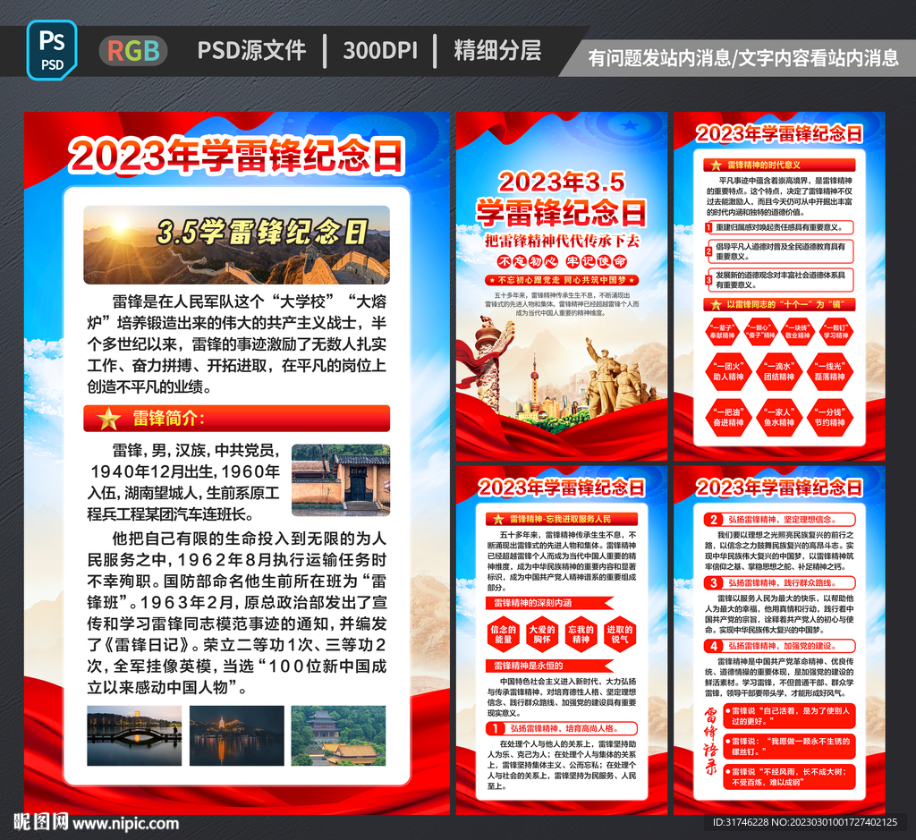This screenshot has height=840, width=916.
Task: Select the 一线光 磊落精神 hexagon
Action: pos(830,371)
